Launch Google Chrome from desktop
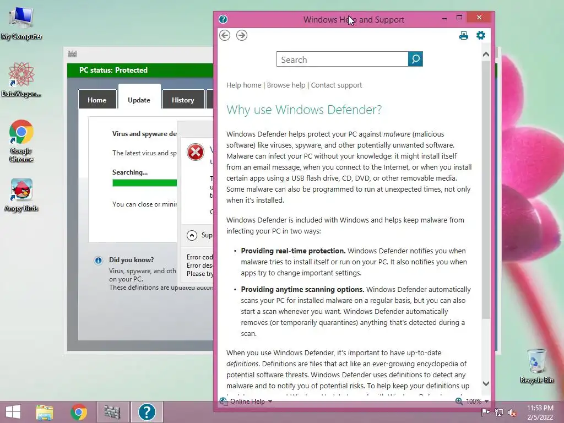The width and height of the screenshot is (564, 423). point(21,140)
